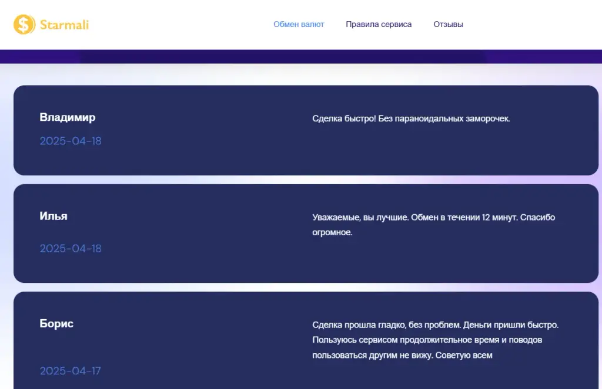Open the Правила сервиса menu item
602x389 pixels.
pyautogui.click(x=379, y=24)
